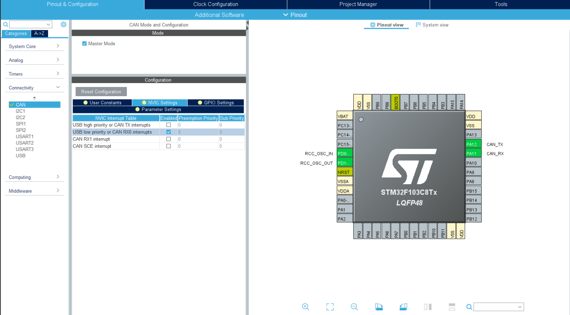
Task: Open the peripheral search dropdown
Action: pyautogui.click(x=48, y=24)
